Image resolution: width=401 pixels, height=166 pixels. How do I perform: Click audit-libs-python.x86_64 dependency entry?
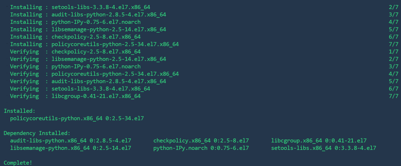(71, 141)
